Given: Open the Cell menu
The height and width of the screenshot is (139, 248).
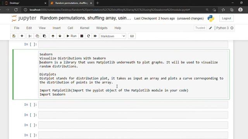Looking at the screenshot, I should [70, 28].
